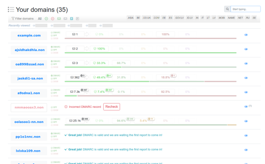Toggle the eye icon for example.com row
Viewport: 265px width, 164px height.
tap(246, 35)
